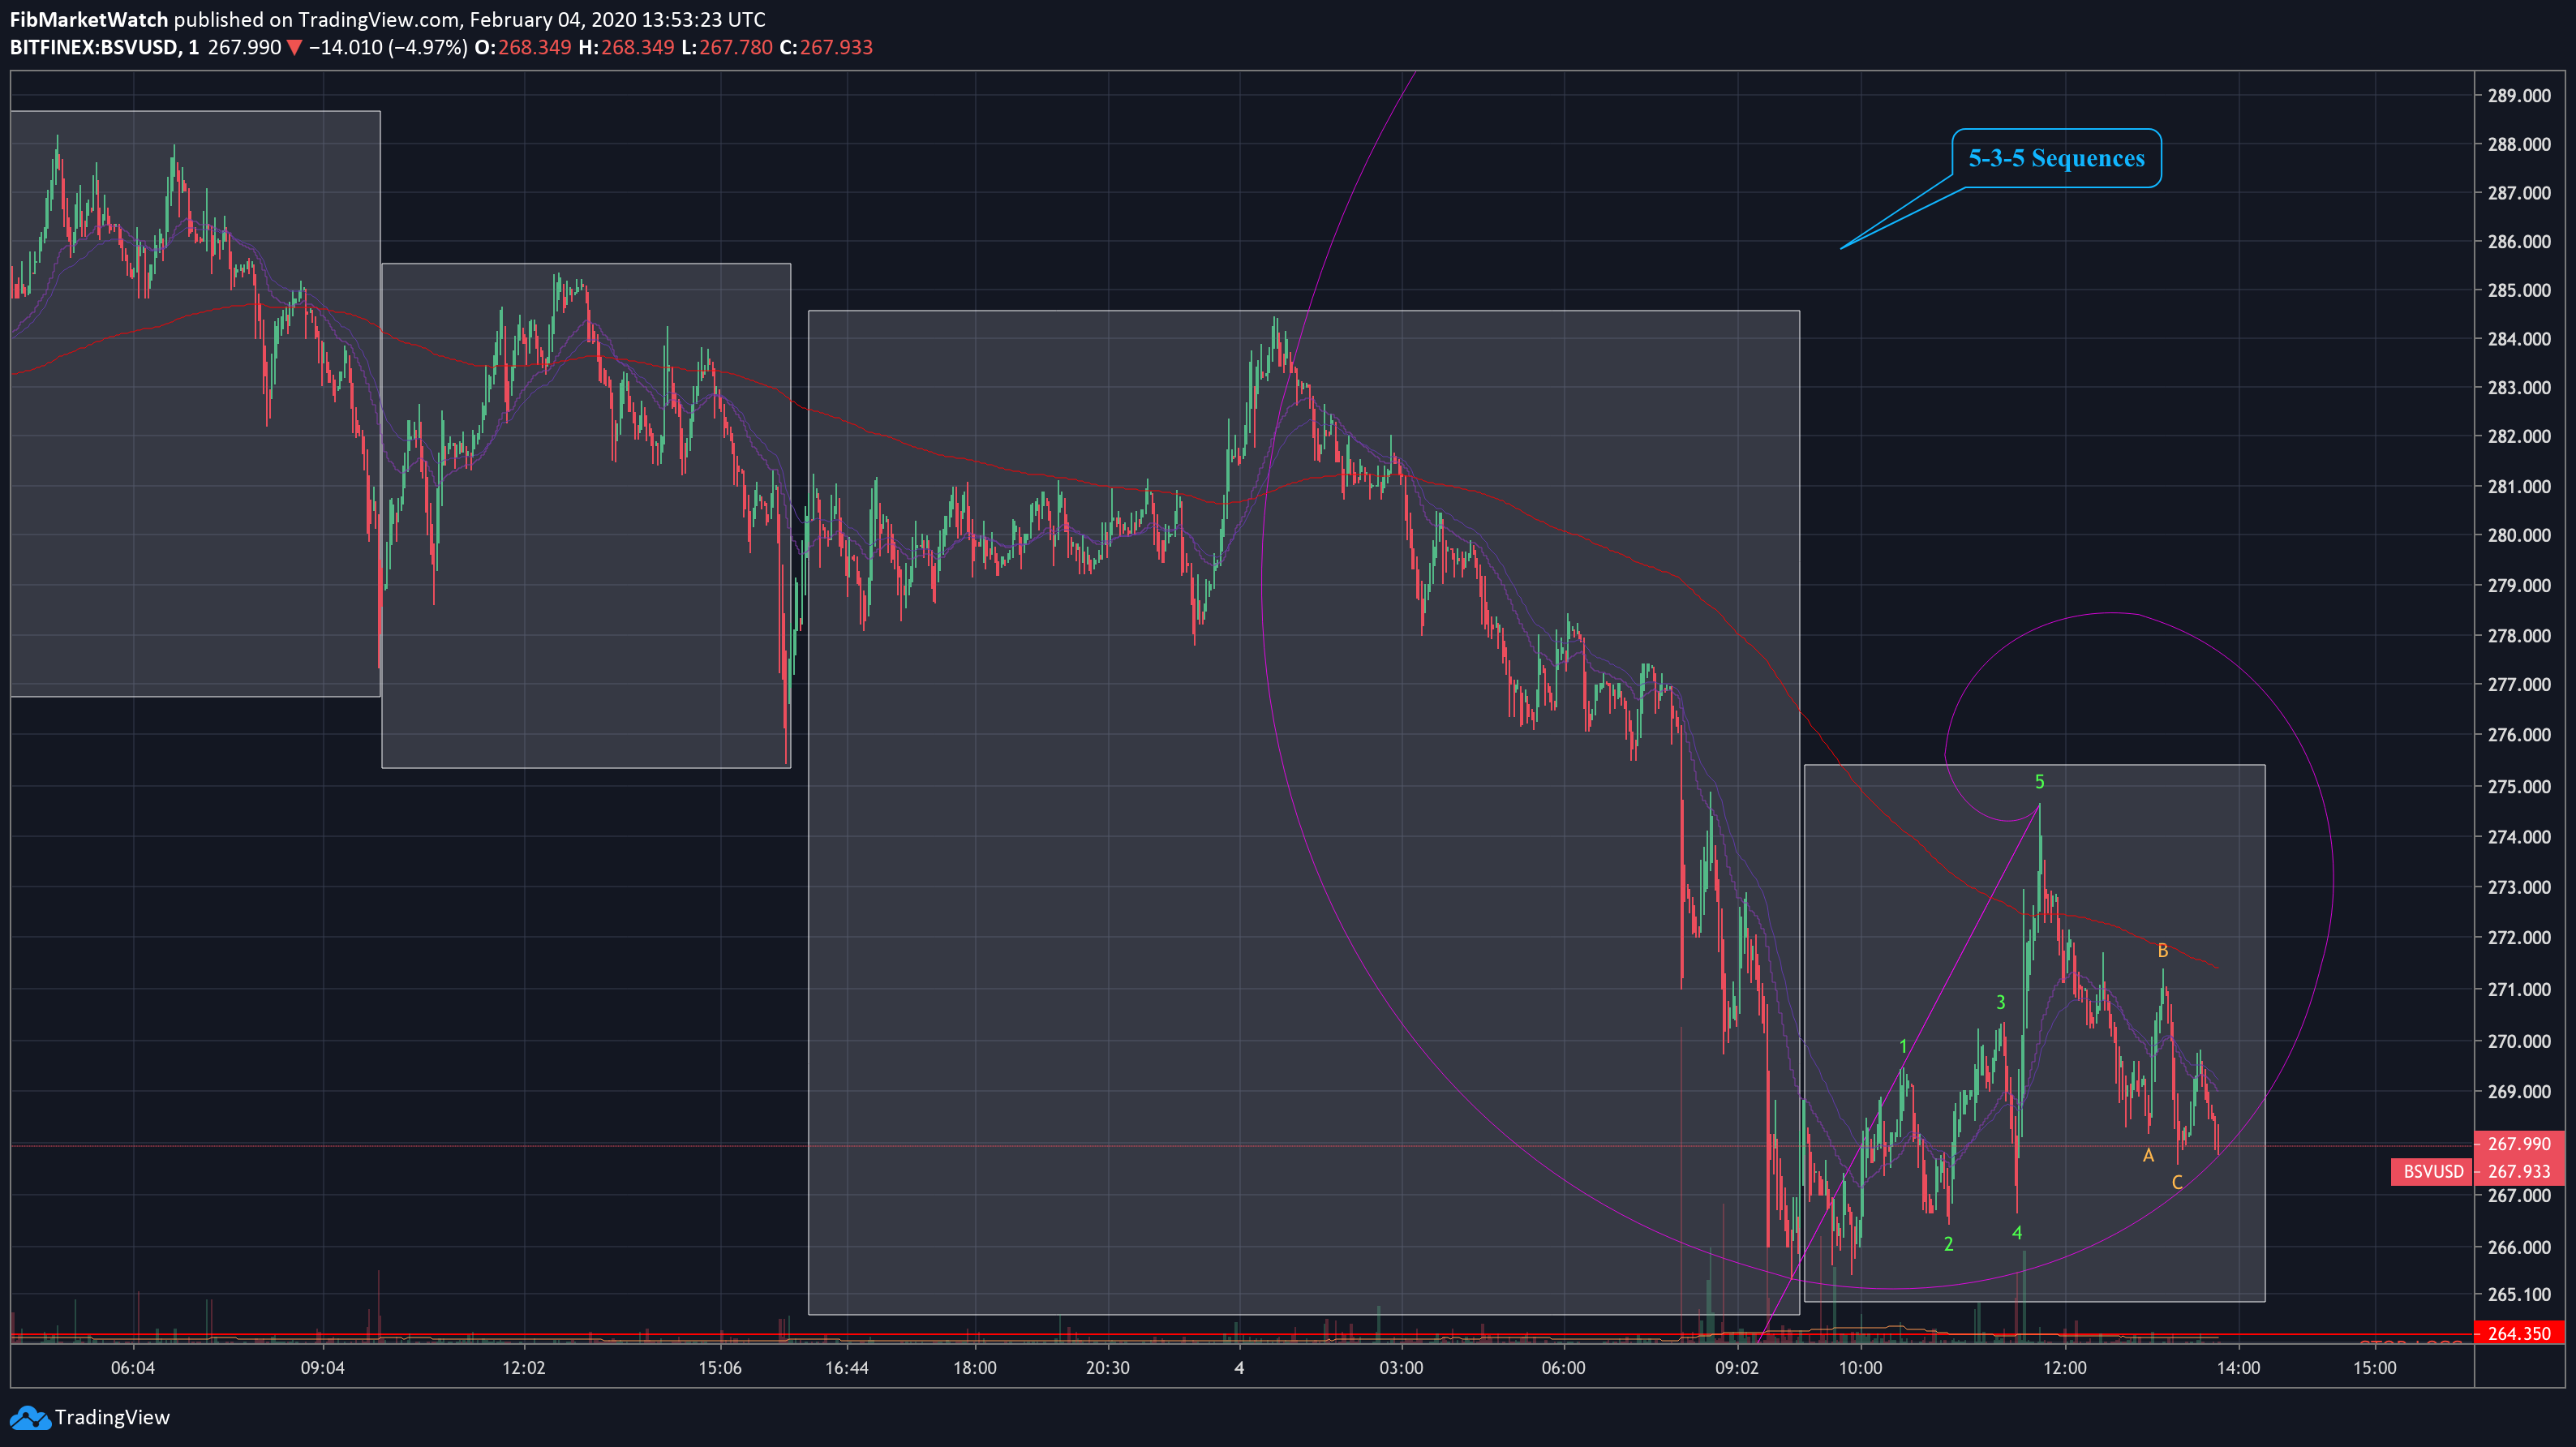Click the 267.933 price axis label
Viewport: 2576px width, 1447px height.
tap(2519, 1171)
